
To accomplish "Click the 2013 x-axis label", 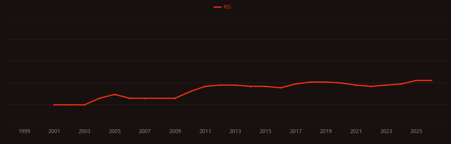I will click(235, 131).
